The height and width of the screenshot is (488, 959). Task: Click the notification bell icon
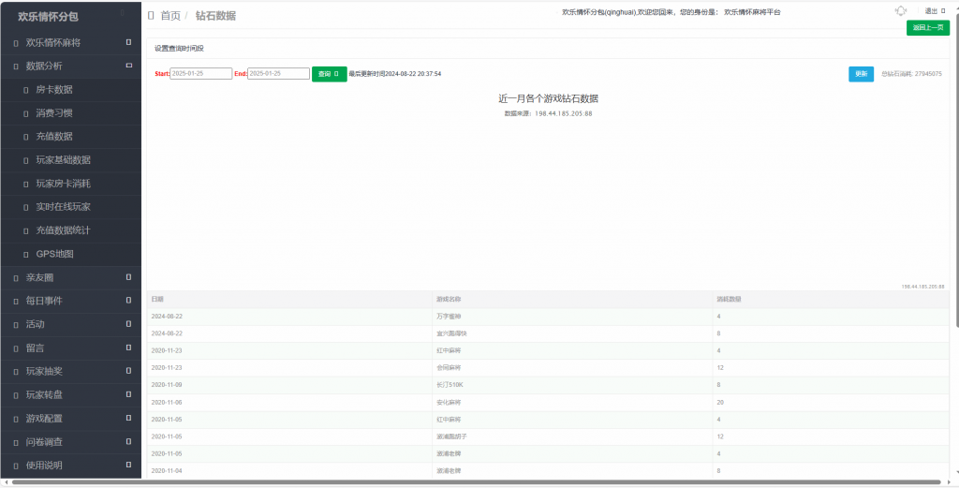pos(901,11)
